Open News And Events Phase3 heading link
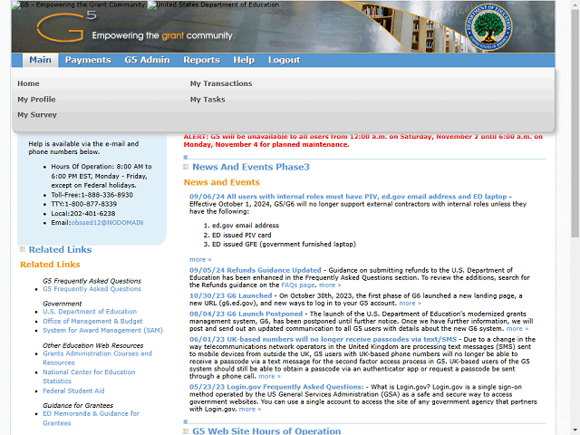580x435 pixels. (x=251, y=167)
